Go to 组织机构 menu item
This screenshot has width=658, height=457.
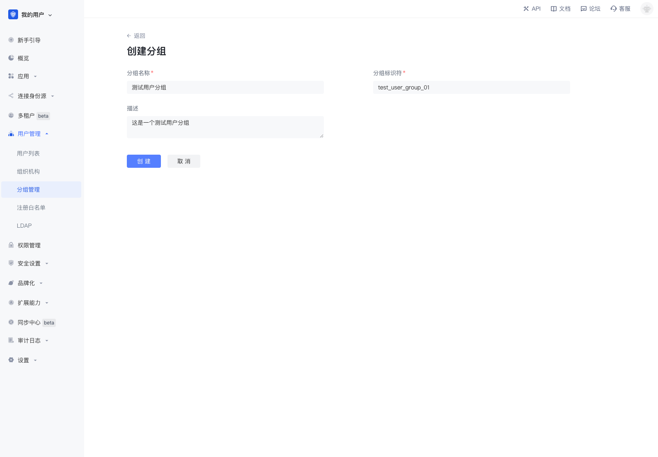[x=28, y=171]
